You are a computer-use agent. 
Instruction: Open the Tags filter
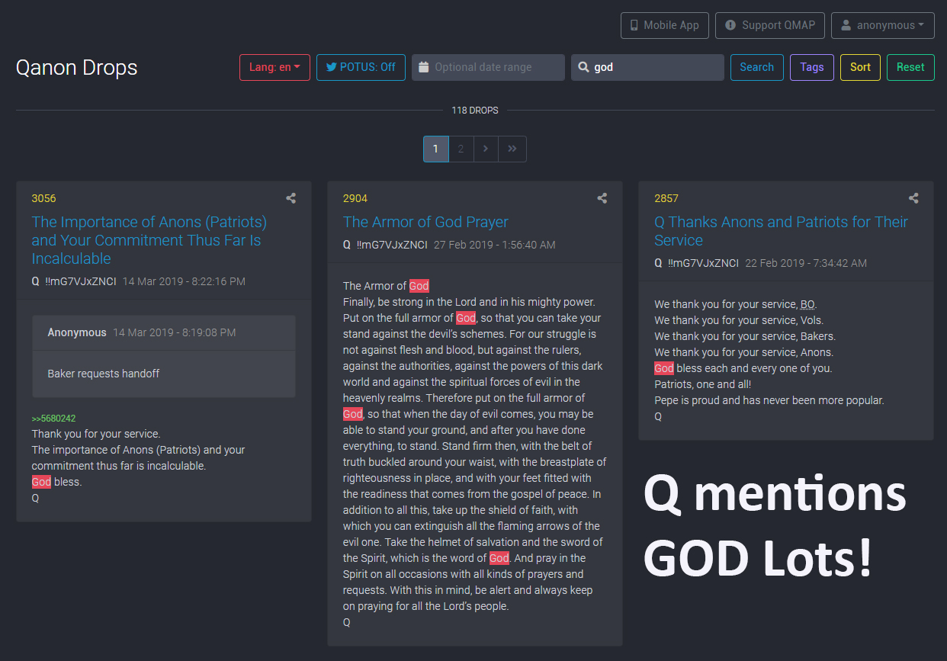(x=812, y=67)
